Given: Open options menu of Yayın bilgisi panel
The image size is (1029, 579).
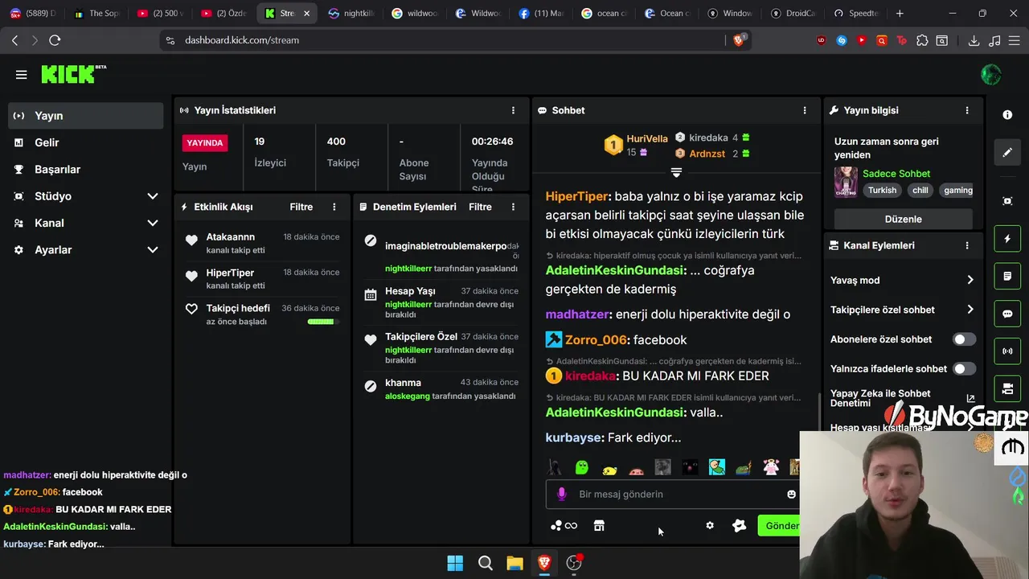Looking at the screenshot, I should pyautogui.click(x=967, y=110).
